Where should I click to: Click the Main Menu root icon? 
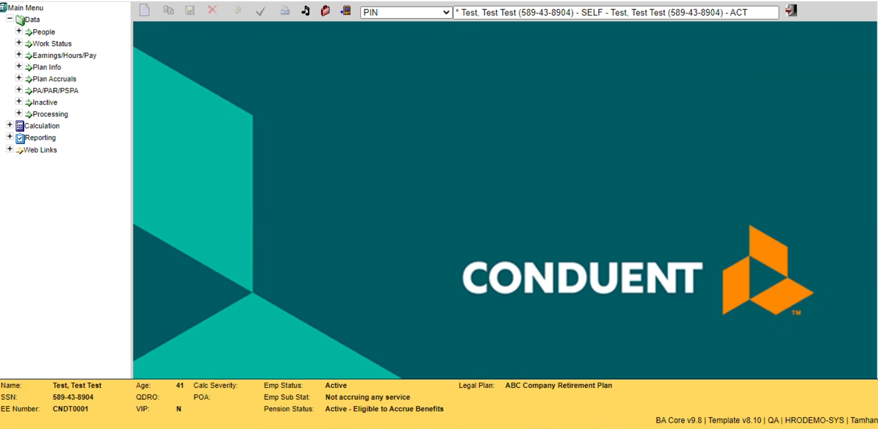(x=3, y=7)
